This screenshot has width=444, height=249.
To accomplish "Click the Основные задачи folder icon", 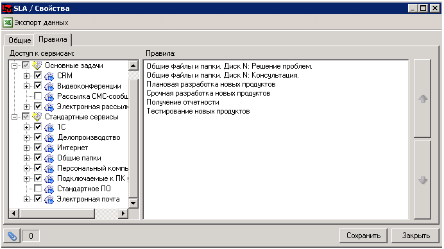I will click(x=37, y=65).
